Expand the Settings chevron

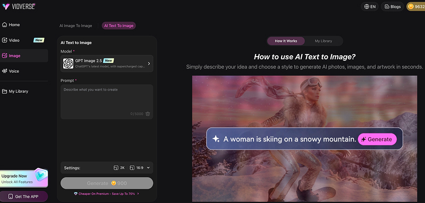click(148, 168)
